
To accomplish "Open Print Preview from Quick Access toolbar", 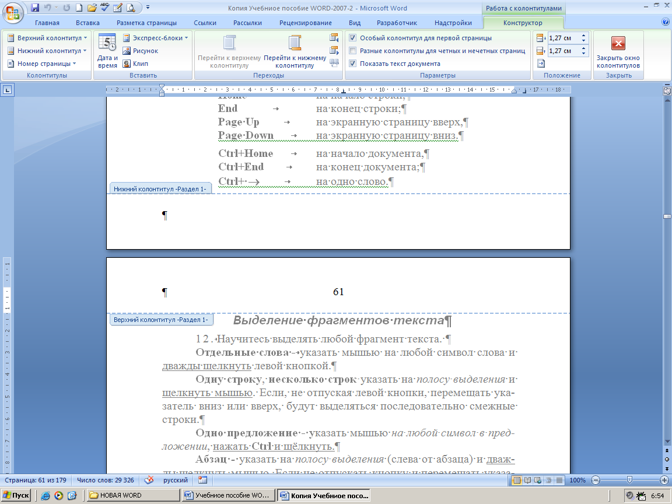I will (x=131, y=8).
